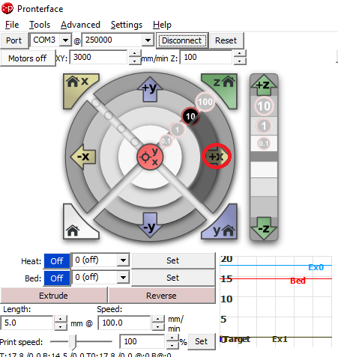
Task: Open the Advanced menu
Action: click(80, 25)
